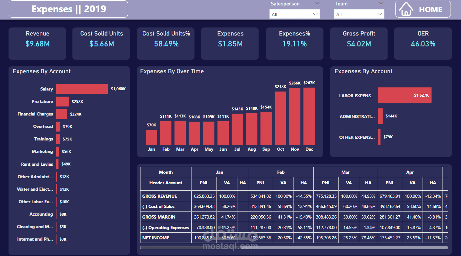Screen dimensions: 461x256
Task: Click the OER 46.03% card
Action: coord(423,44)
